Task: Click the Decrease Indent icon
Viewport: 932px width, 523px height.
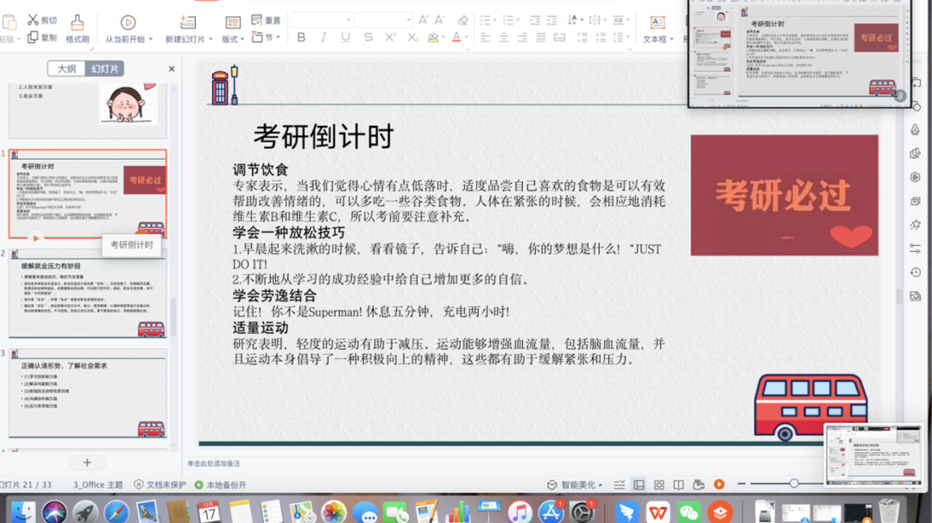Action: 535,20
